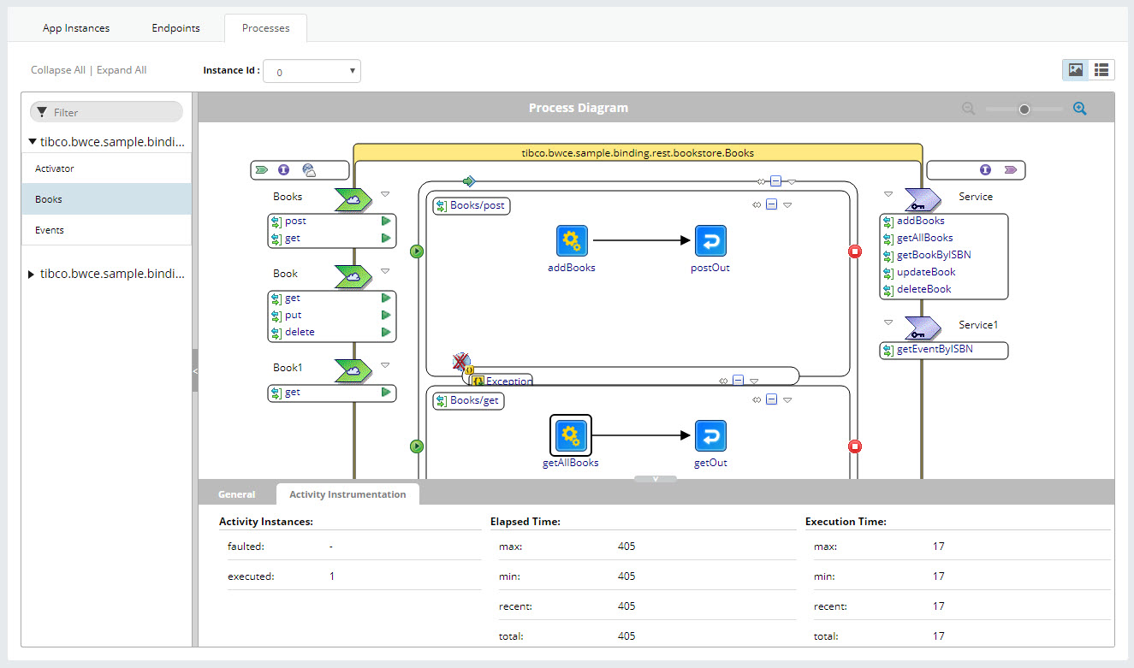1134x668 pixels.
Task: Click the green start node of Books/get
Action: tap(417, 446)
